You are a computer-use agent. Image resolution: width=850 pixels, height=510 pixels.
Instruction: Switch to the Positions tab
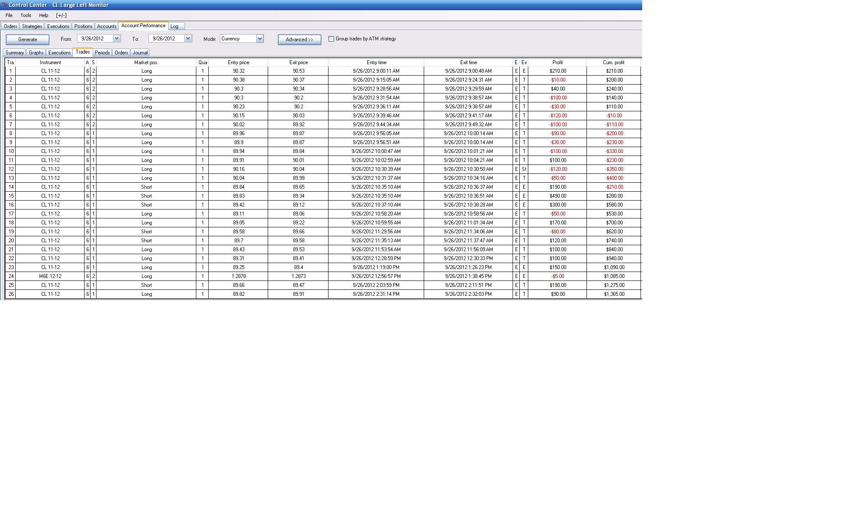coord(83,26)
